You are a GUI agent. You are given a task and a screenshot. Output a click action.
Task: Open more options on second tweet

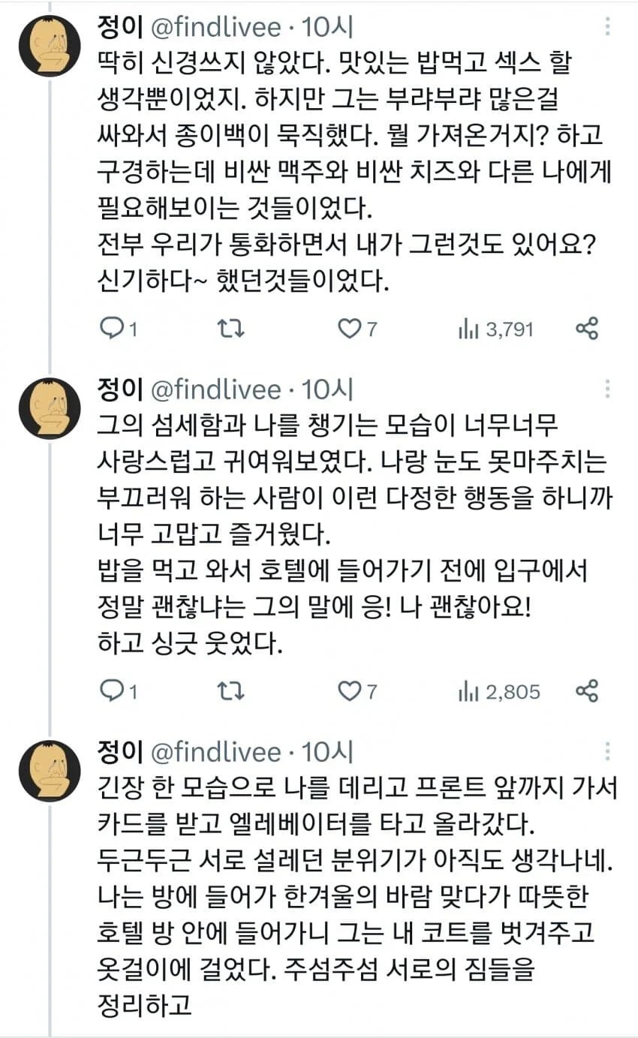(x=606, y=390)
